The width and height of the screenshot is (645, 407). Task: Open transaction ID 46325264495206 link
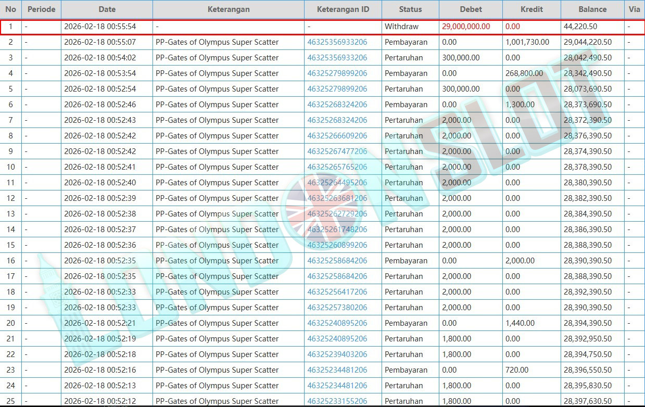(x=337, y=183)
